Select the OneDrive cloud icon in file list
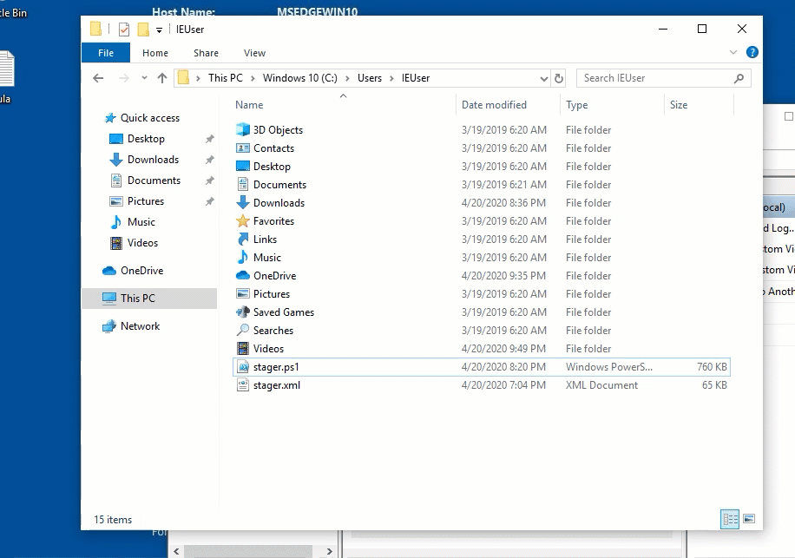 point(243,276)
